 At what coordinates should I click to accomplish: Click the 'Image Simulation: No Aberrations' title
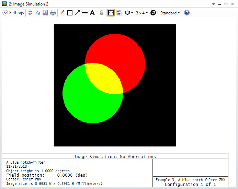coord(115,156)
